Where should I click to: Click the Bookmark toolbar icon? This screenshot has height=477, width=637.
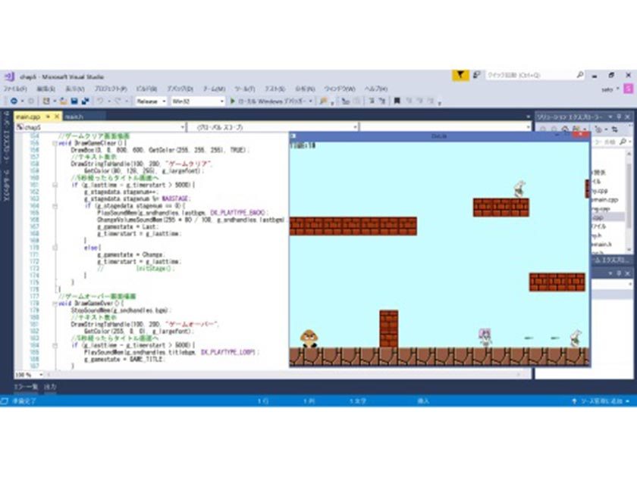pyautogui.click(x=397, y=101)
